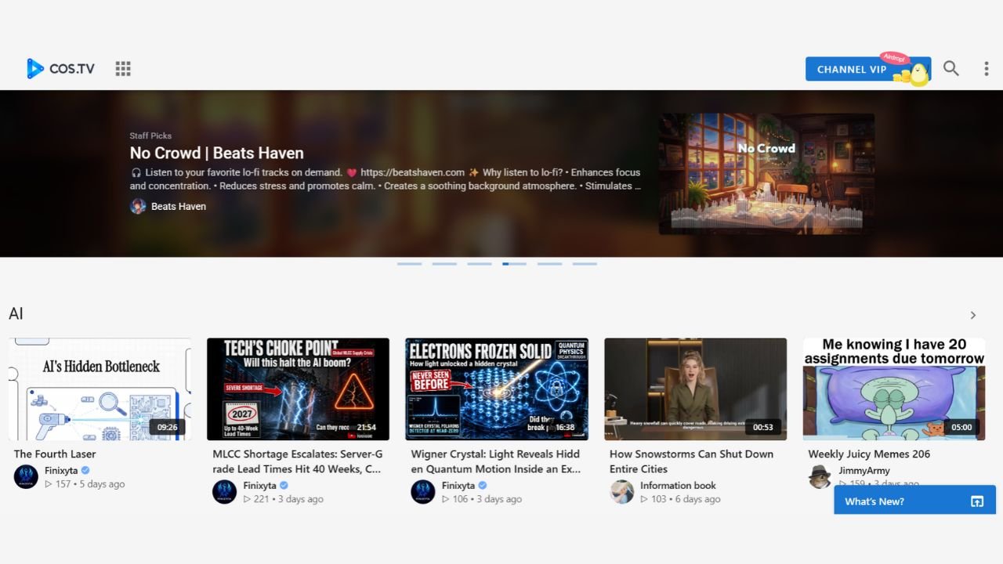Open the search magnifier icon
The height and width of the screenshot is (564, 1003).
(x=950, y=68)
